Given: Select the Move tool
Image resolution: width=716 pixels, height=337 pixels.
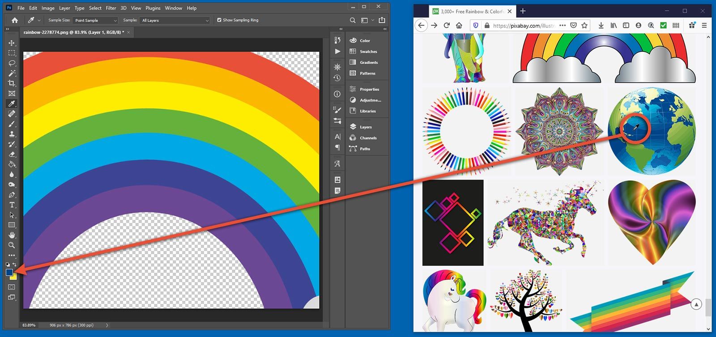Looking at the screenshot, I should point(12,43).
